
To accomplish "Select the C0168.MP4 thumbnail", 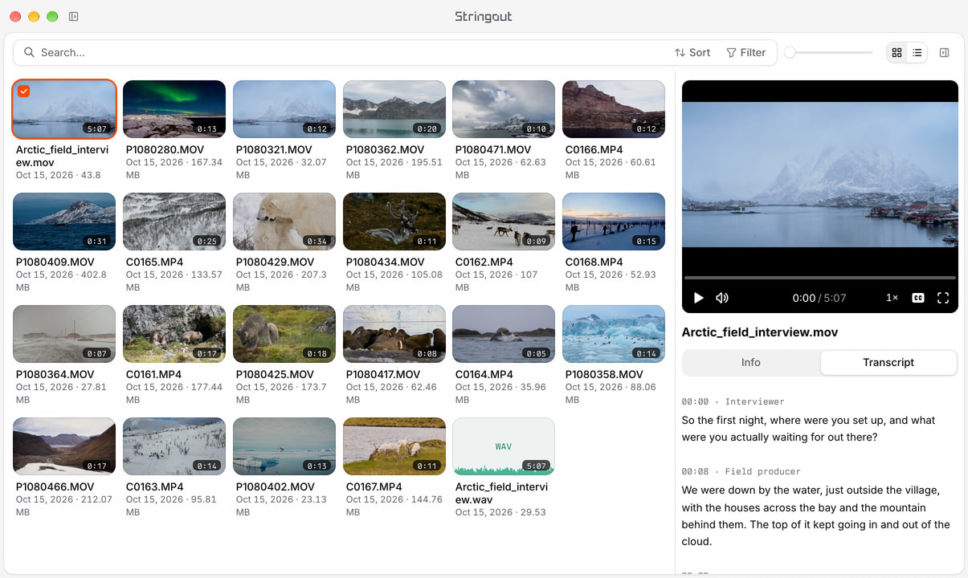I will pos(614,222).
